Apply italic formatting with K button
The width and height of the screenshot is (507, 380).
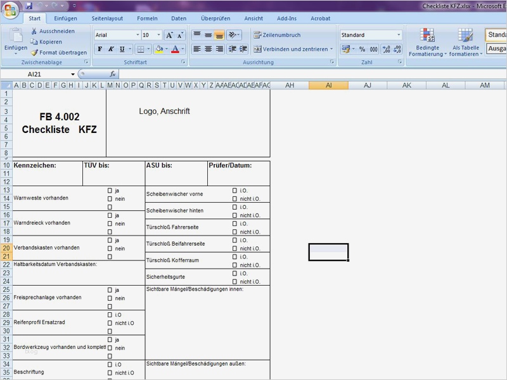[x=111, y=49]
